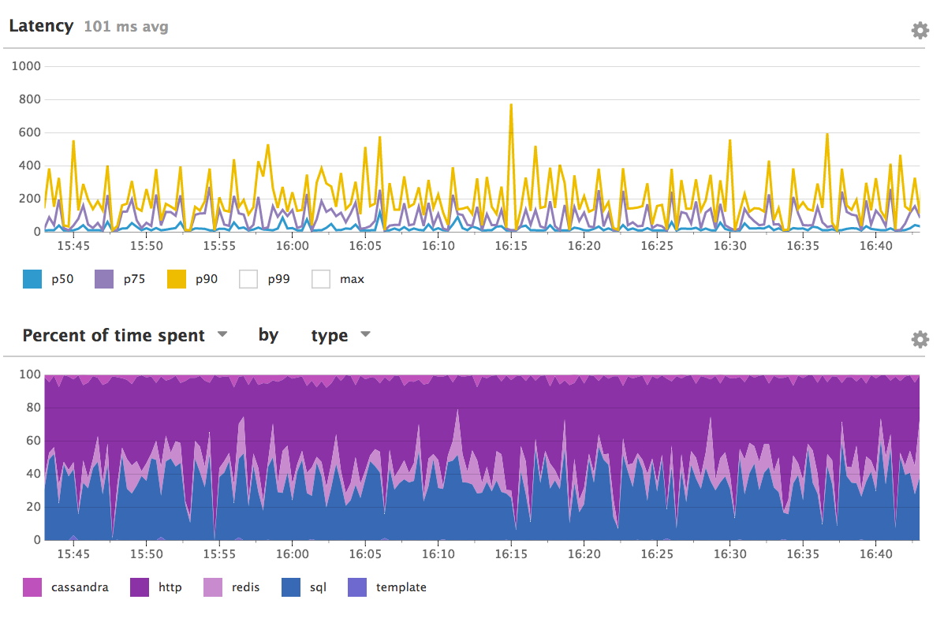Open the time spent chart settings gear
The width and height of the screenshot is (944, 622).
tap(920, 339)
